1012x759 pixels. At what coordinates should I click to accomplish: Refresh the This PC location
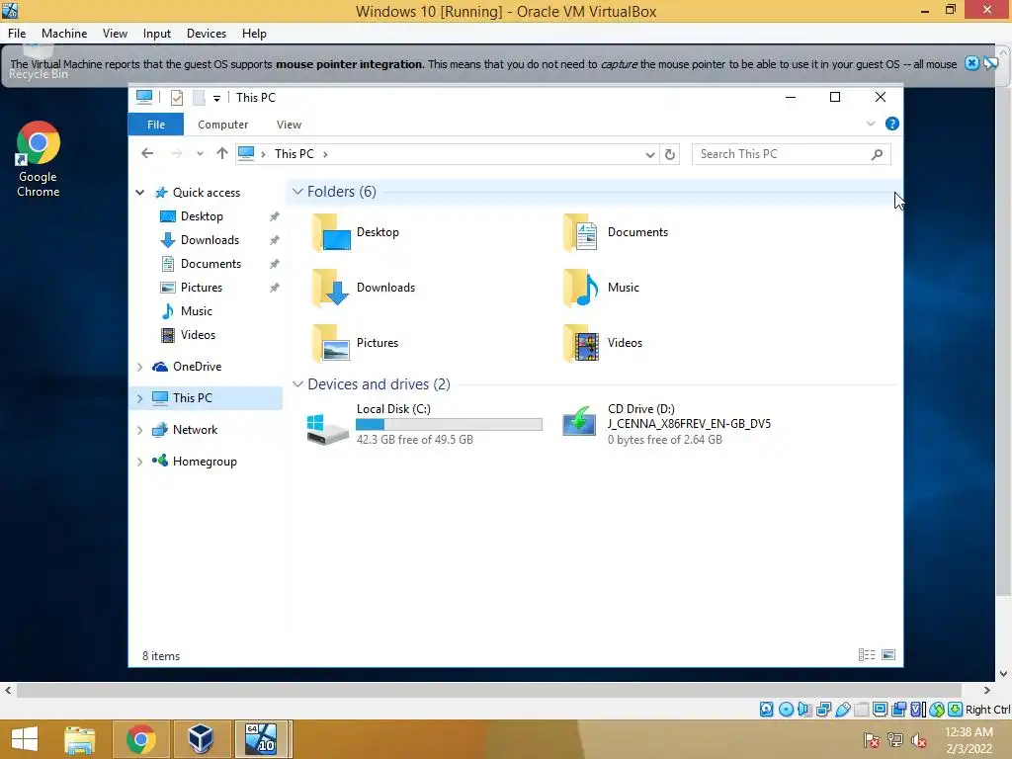point(670,154)
